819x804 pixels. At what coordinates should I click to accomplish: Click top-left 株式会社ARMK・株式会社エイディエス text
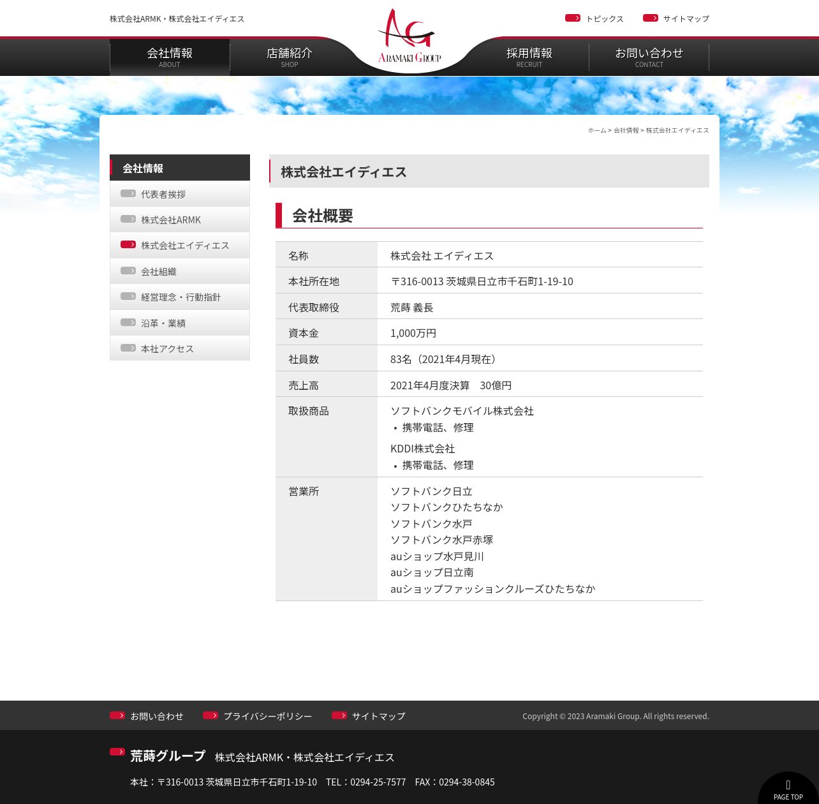tap(177, 19)
